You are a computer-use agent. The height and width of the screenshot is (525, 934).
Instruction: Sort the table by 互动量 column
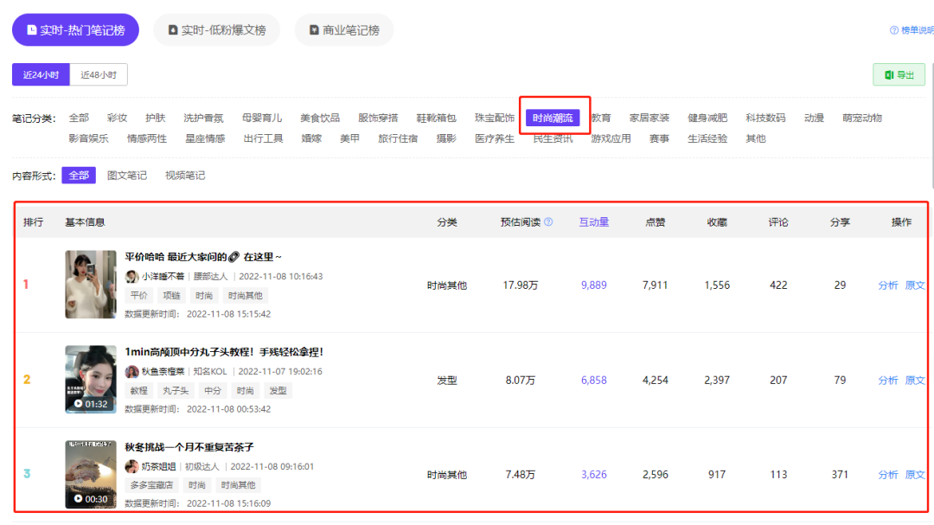coord(594,221)
